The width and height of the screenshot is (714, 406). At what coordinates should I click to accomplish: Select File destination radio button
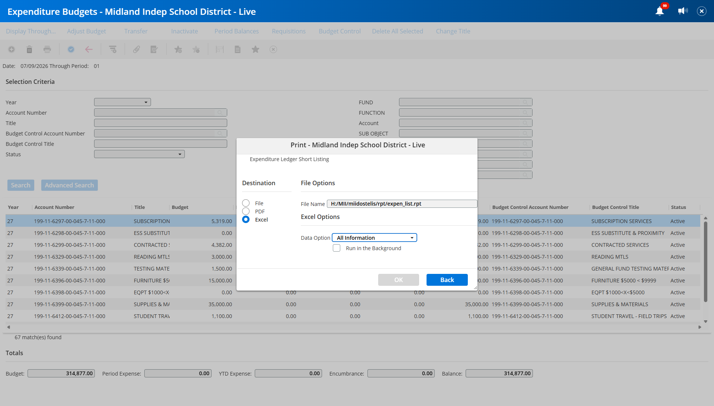(x=246, y=203)
